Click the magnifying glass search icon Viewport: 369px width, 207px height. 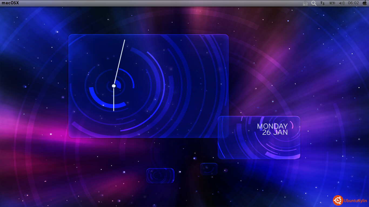(x=314, y=3)
